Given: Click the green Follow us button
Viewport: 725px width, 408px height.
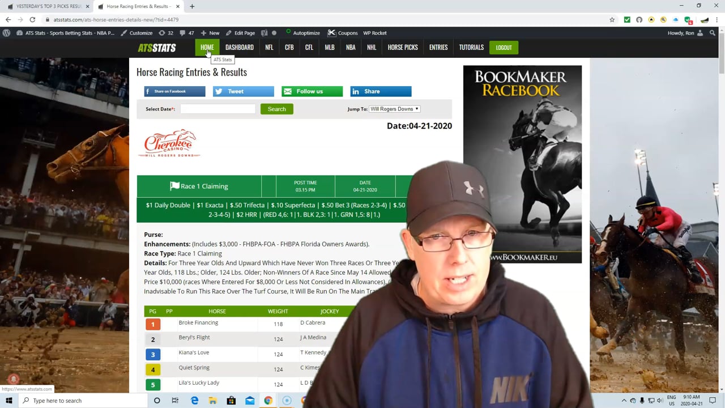Looking at the screenshot, I should (x=312, y=91).
